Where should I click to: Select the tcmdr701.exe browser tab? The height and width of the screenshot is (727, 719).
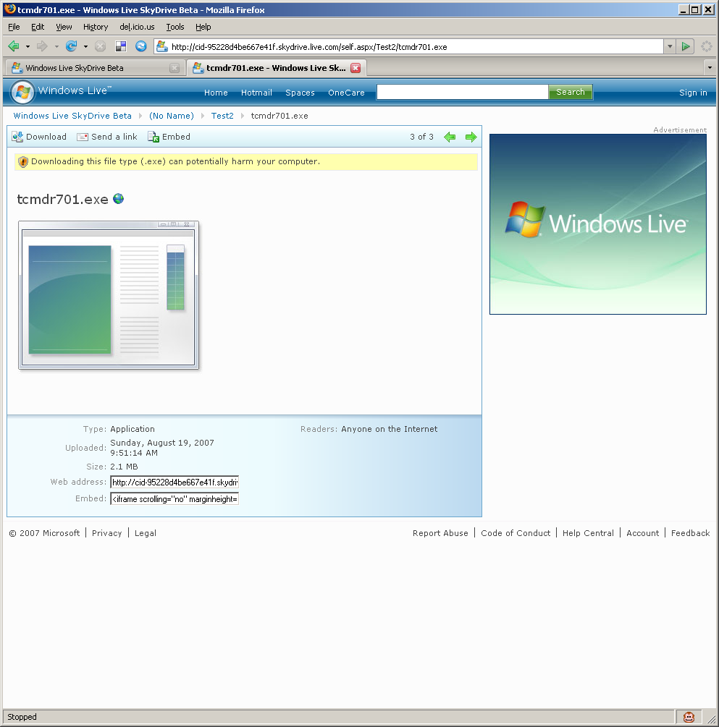277,68
